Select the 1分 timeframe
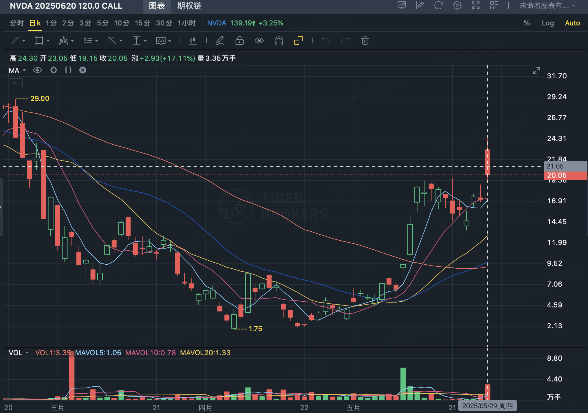Image resolution: width=588 pixels, height=413 pixels. [x=51, y=23]
